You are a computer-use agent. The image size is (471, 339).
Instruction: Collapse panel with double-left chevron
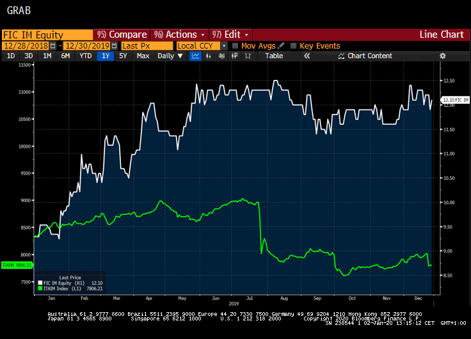tap(307, 56)
